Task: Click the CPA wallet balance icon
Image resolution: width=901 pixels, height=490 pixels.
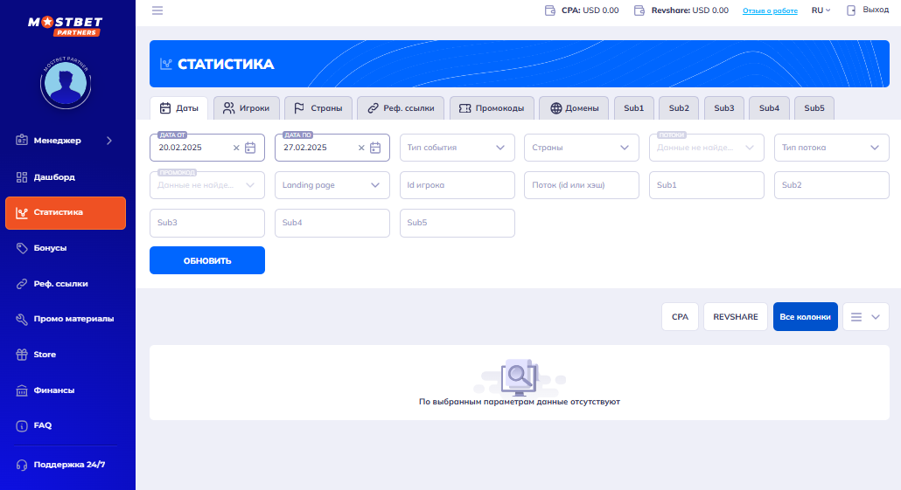Action: pos(550,10)
